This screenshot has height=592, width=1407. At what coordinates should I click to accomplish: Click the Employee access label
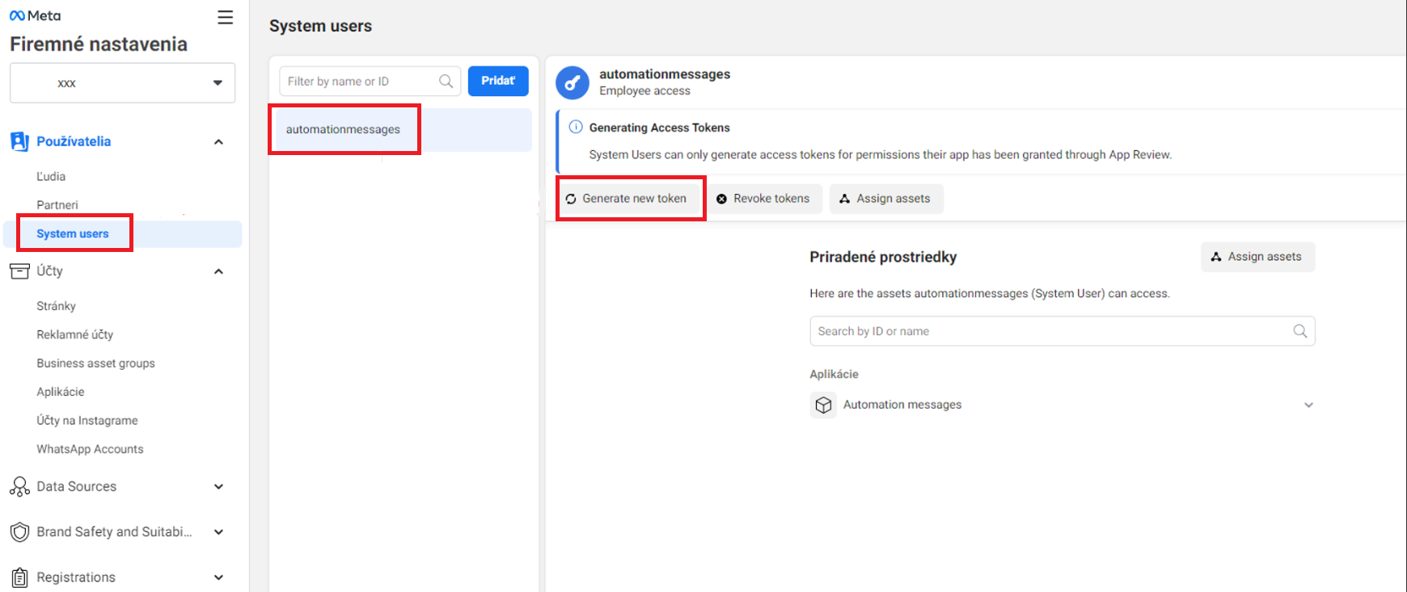[644, 91]
